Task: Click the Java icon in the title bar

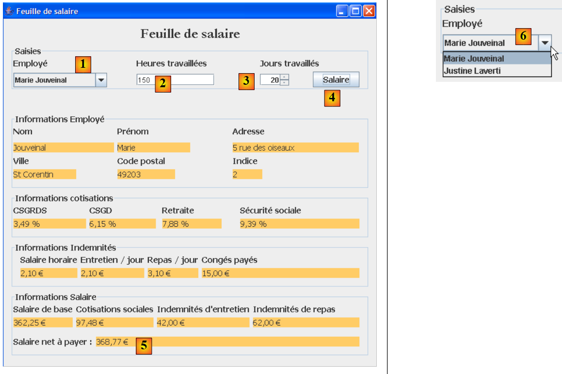Action: 9,11
